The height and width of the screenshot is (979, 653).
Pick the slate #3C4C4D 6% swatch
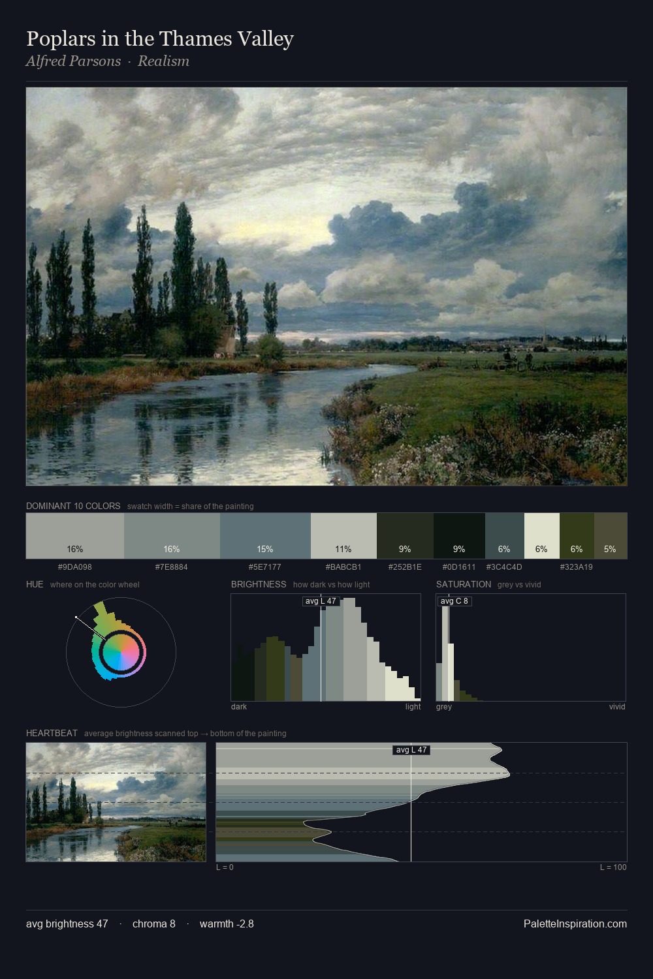(504, 536)
